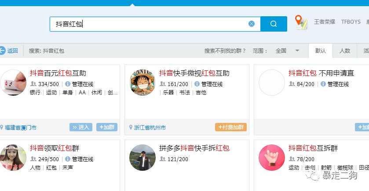
Task: Click +付费加群 on 抖音快手微视红包互助
Action: coord(231,127)
